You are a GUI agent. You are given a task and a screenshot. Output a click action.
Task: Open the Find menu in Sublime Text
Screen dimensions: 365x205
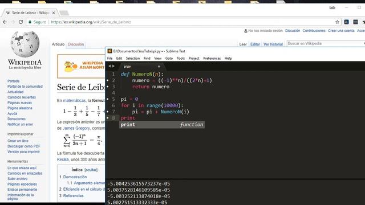147,58
